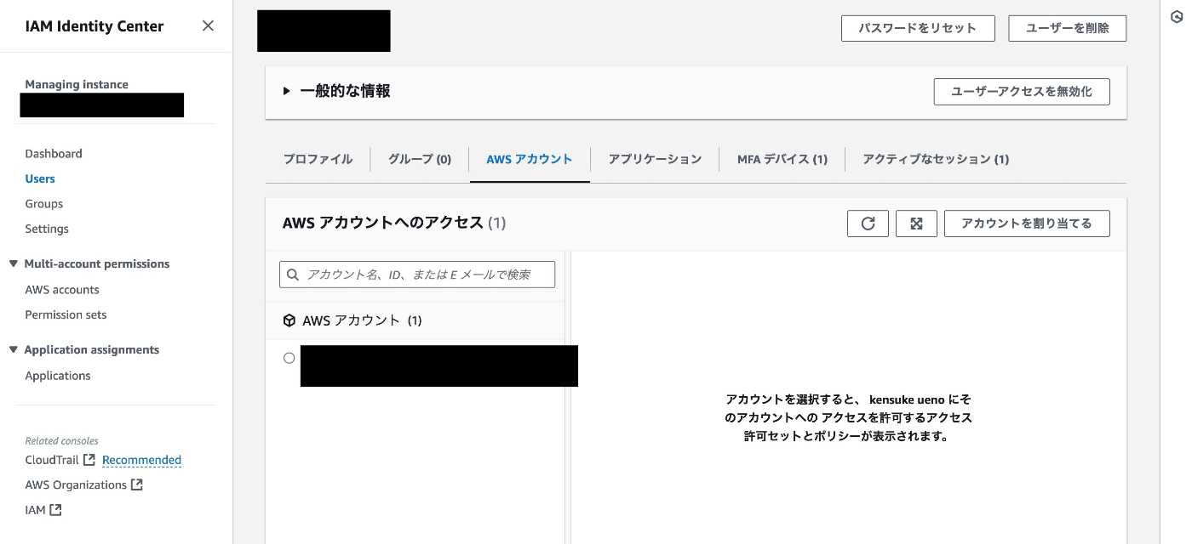The height and width of the screenshot is (544, 1192).
Task: Click the IAM Identity Center sidebar title
Action: point(94,26)
